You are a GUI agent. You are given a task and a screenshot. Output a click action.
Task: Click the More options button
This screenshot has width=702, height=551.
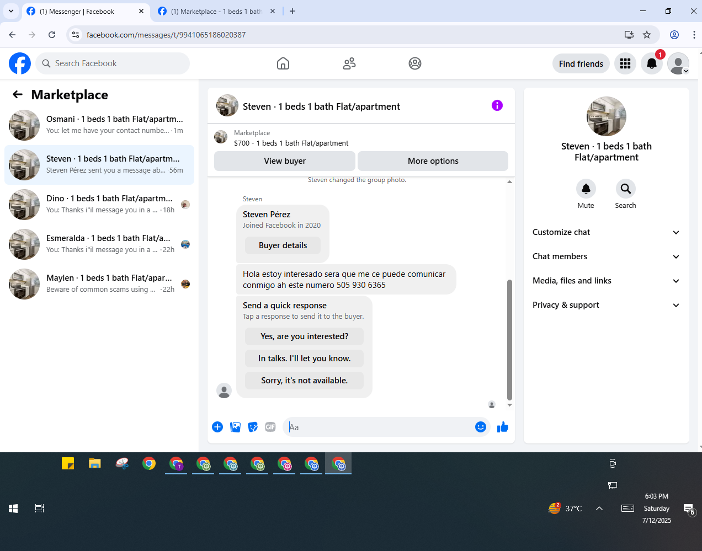433,161
